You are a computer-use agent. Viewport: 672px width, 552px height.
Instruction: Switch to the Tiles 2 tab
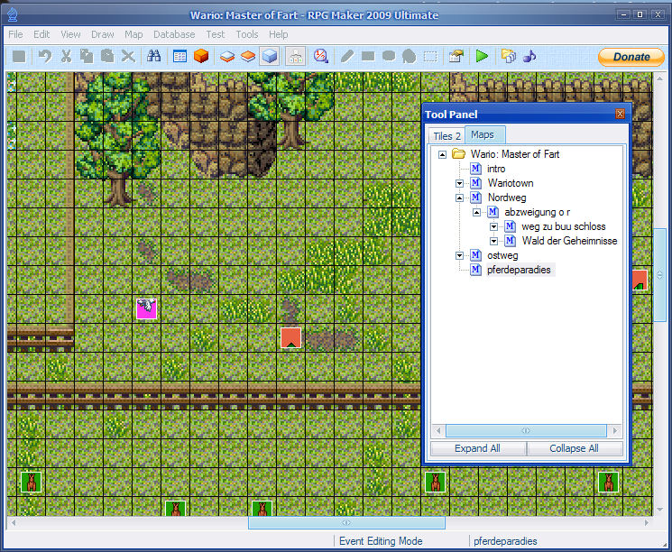446,136
